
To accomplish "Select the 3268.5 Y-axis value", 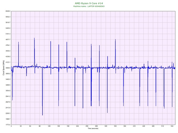I will point(8,85).
